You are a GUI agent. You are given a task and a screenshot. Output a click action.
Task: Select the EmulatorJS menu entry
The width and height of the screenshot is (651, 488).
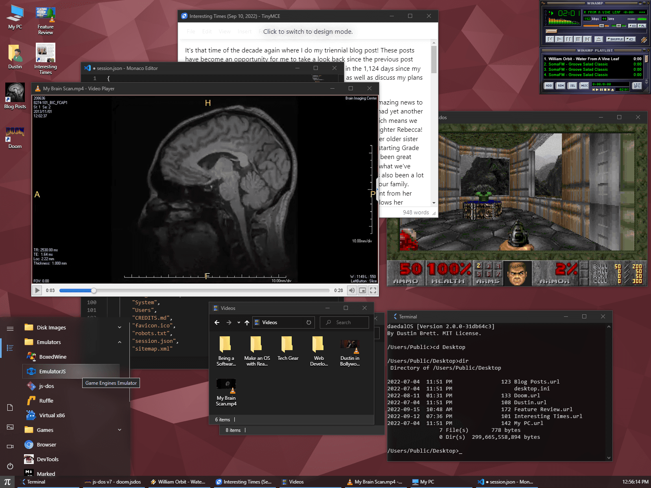coord(52,371)
